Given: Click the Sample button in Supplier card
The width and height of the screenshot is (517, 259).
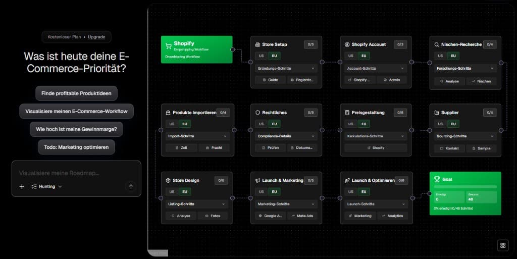Looking at the screenshot, I should click(481, 148).
